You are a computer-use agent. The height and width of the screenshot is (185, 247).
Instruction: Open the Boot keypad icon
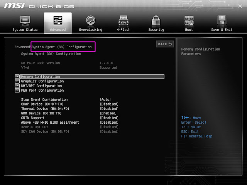point(189,20)
